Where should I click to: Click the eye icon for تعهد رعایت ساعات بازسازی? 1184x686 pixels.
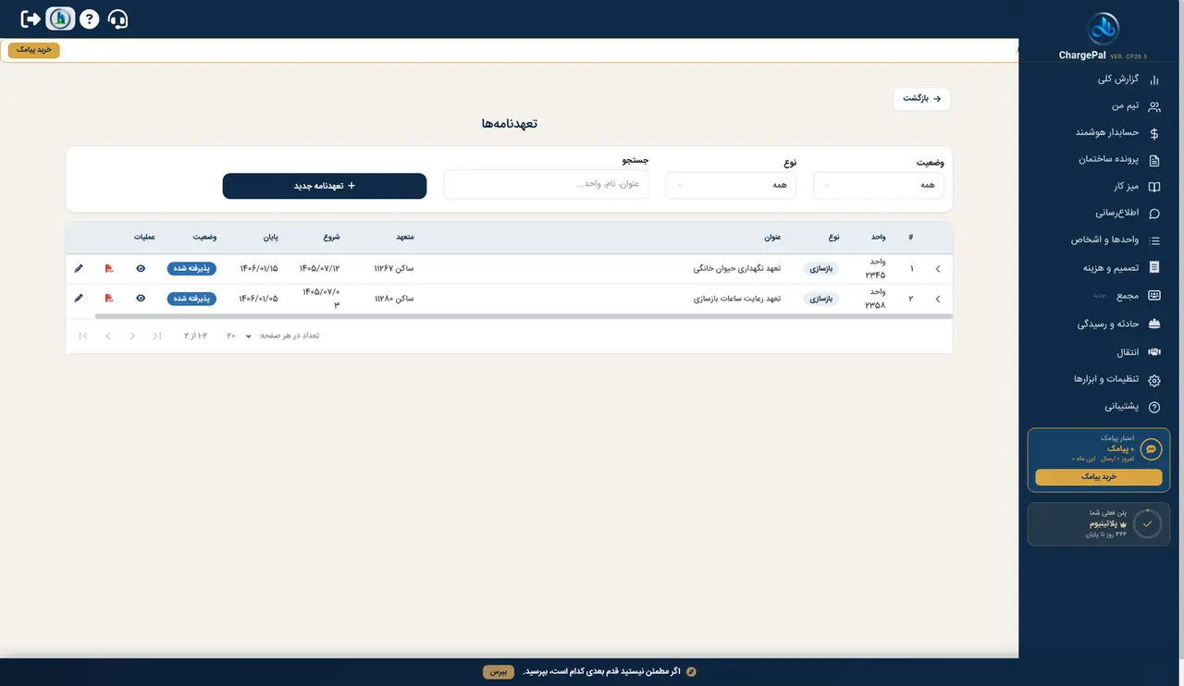(141, 299)
